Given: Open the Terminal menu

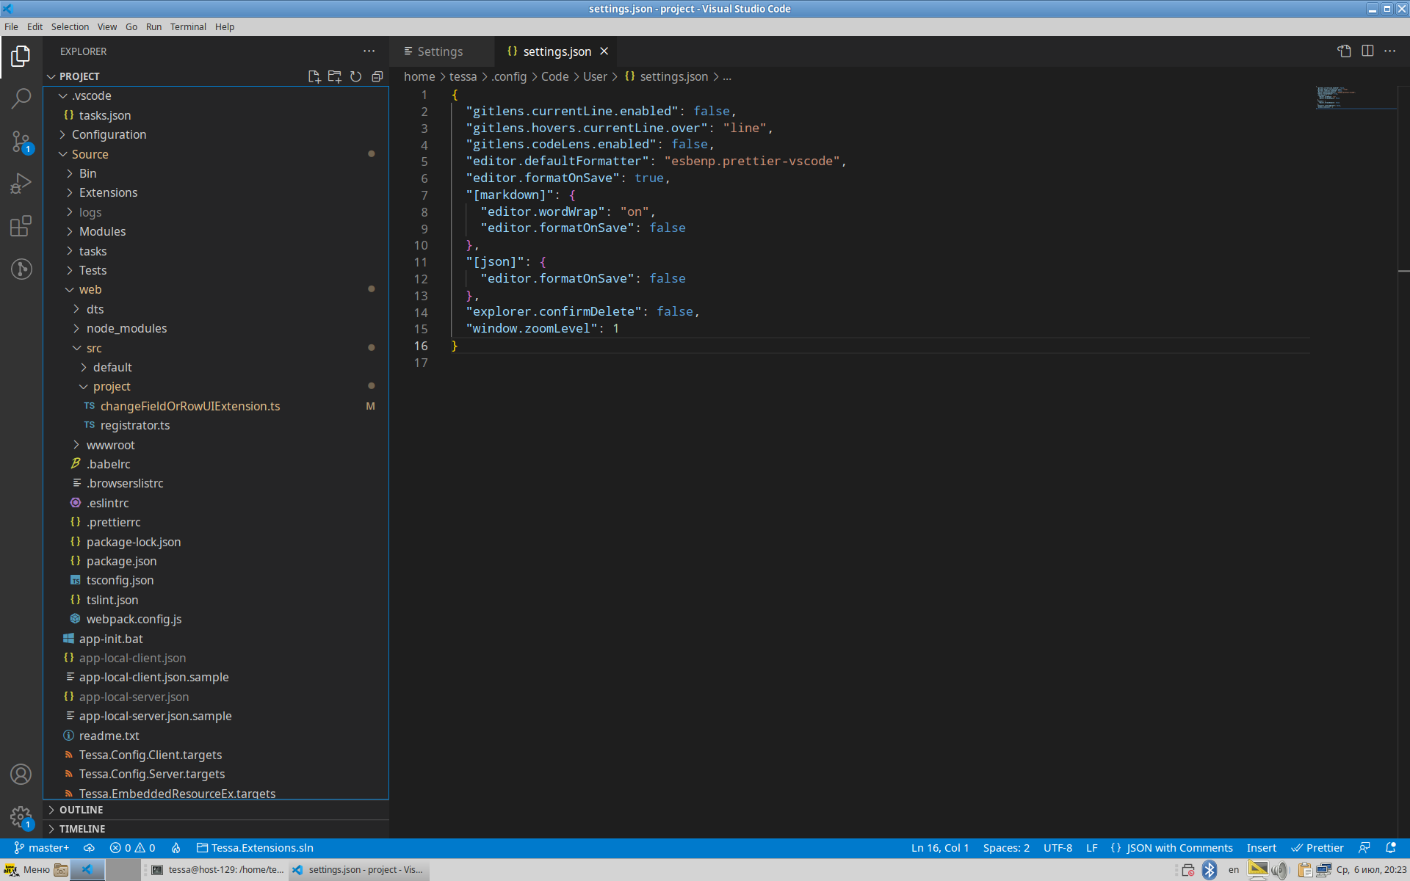Looking at the screenshot, I should (188, 26).
